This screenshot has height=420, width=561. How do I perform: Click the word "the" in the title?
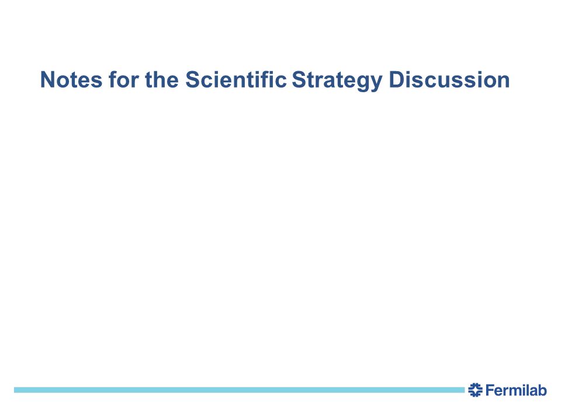162,80
